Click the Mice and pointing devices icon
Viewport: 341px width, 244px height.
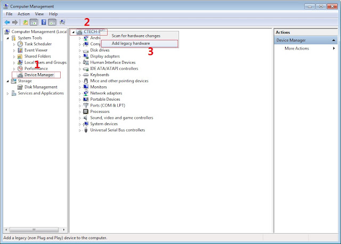tap(86, 81)
